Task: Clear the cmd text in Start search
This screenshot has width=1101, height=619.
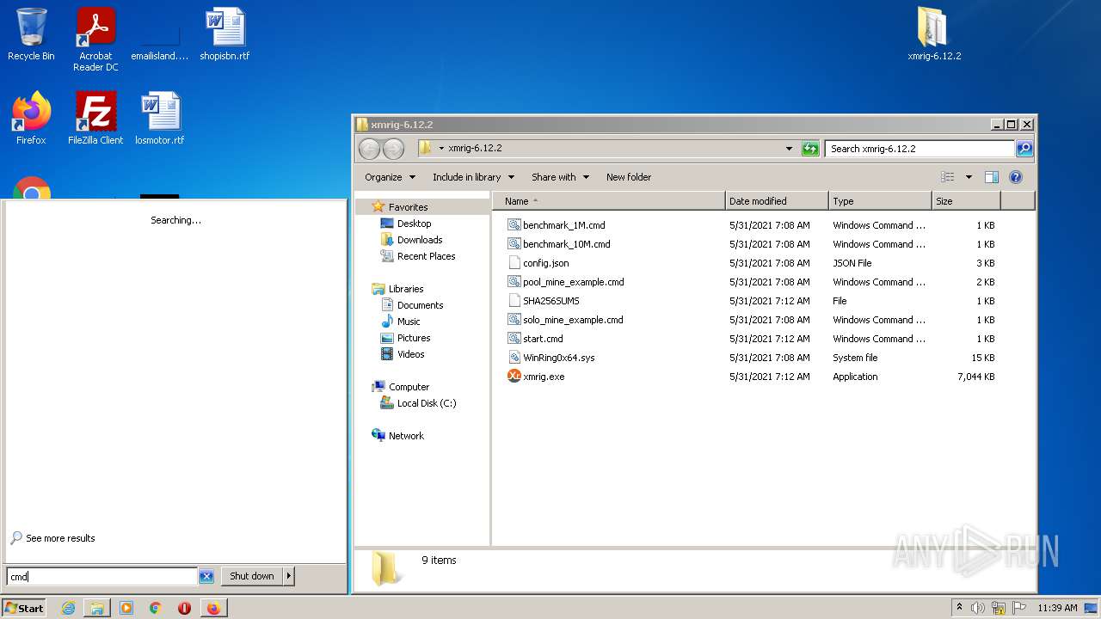Action: (x=206, y=576)
